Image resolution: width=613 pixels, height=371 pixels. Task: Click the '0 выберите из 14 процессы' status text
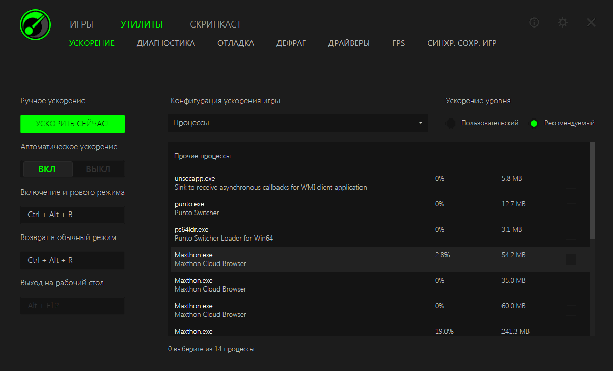[211, 349]
